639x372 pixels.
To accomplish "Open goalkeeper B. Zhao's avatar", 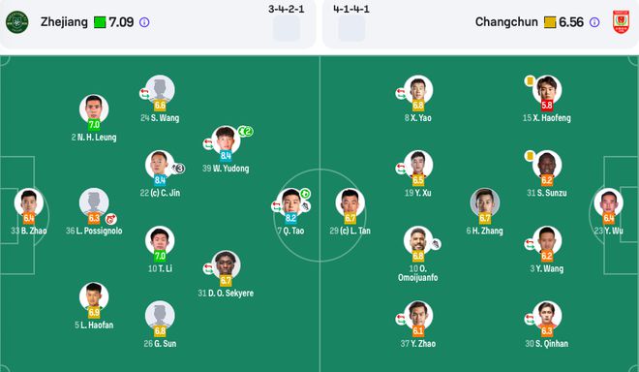I will coord(28,201).
